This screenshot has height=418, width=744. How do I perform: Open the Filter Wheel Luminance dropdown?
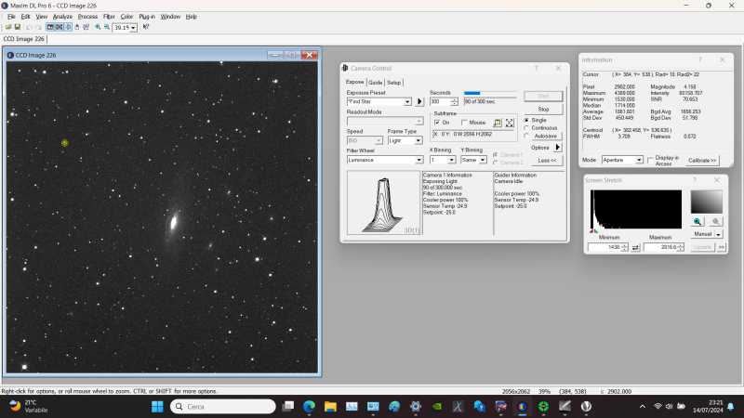tap(418, 160)
